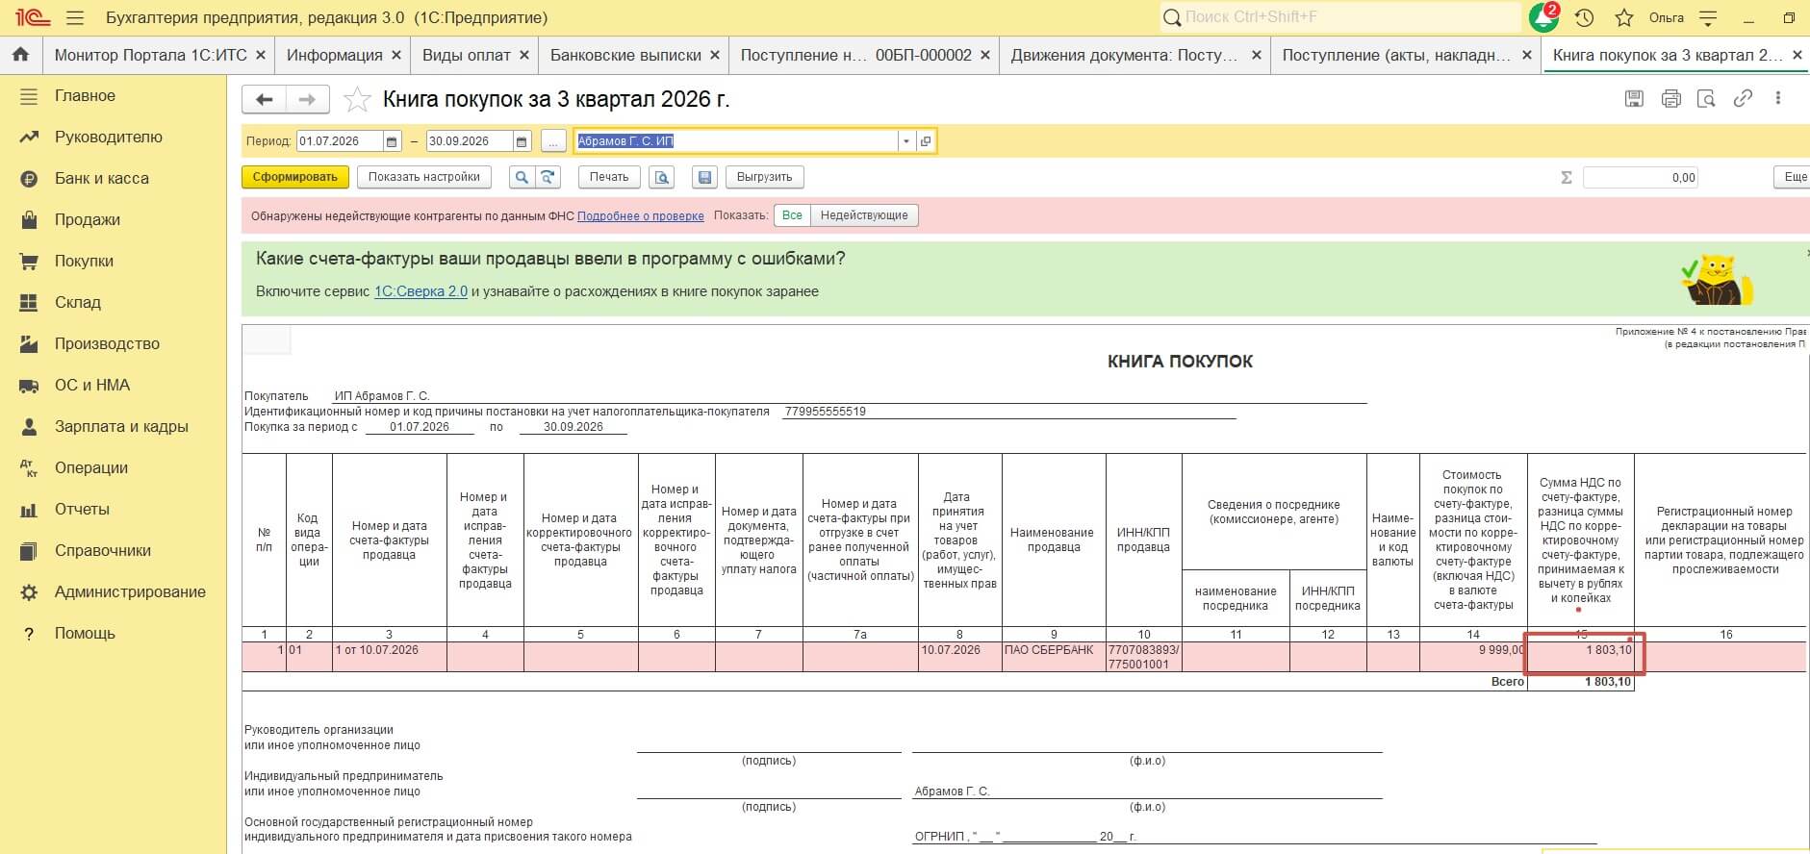The image size is (1810, 854).
Task: Save report with floppy disk toolbar icon
Action: (705, 177)
